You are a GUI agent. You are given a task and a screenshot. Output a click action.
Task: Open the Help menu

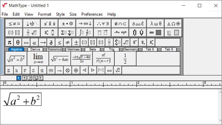[x=112, y=14]
